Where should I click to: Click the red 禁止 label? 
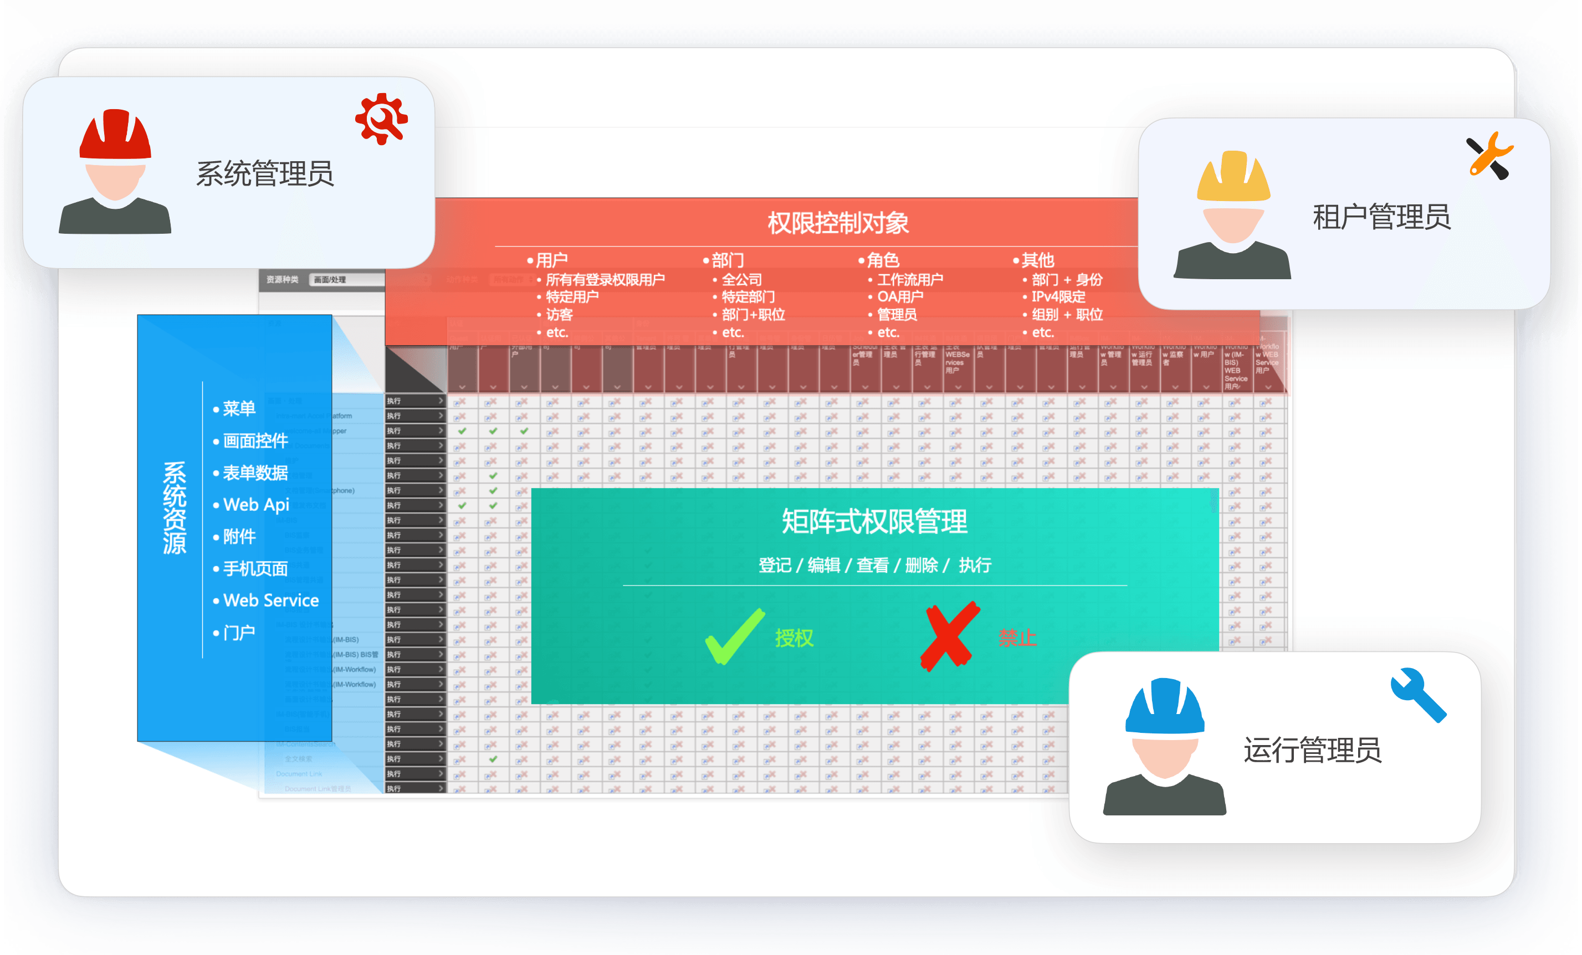coord(1018,637)
